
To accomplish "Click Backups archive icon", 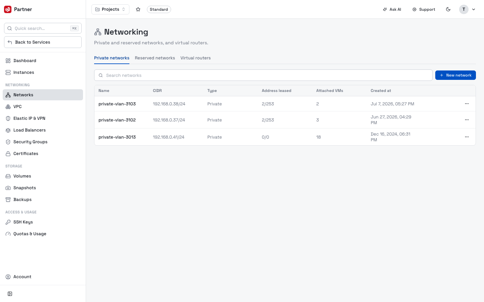I will [8, 200].
